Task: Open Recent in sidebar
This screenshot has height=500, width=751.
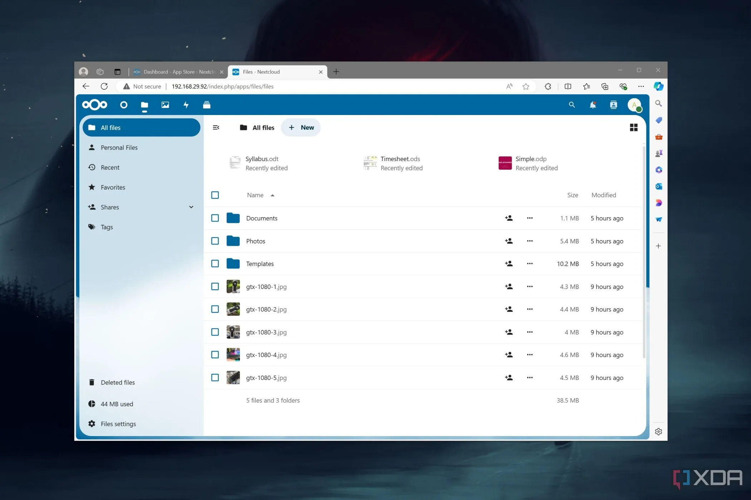Action: [x=141, y=167]
